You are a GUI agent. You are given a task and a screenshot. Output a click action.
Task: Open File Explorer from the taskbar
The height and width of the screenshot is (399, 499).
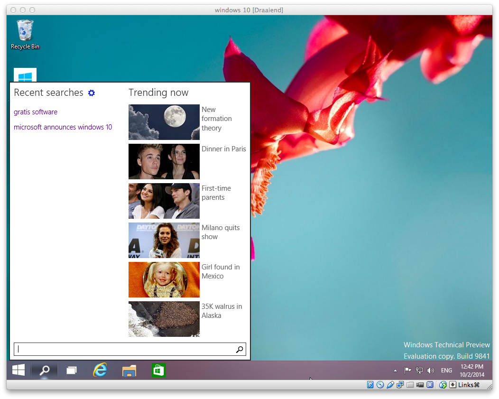coord(129,371)
